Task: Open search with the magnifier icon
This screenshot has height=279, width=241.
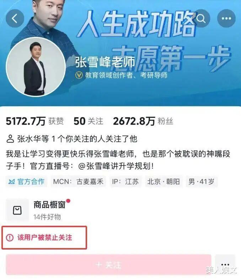Action: 201,18
